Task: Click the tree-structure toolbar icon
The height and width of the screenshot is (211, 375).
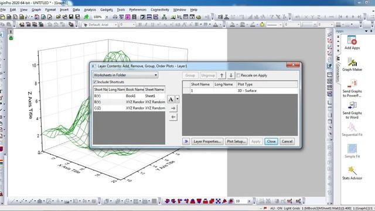Action: (164, 17)
